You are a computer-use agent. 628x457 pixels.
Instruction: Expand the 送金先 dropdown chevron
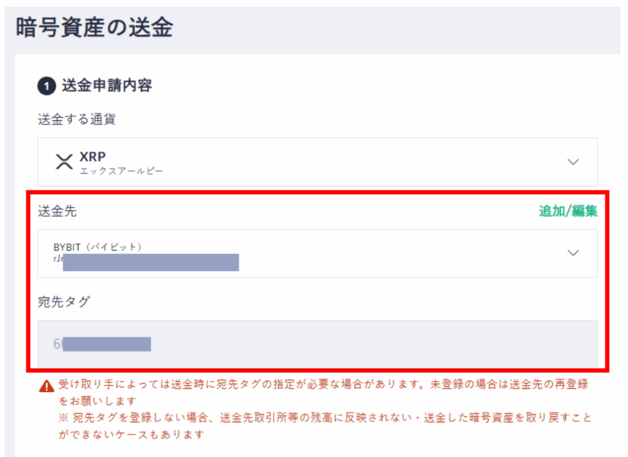573,253
